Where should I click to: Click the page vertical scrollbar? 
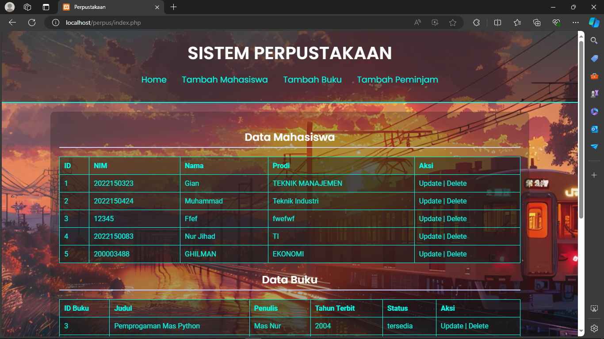tap(581, 132)
